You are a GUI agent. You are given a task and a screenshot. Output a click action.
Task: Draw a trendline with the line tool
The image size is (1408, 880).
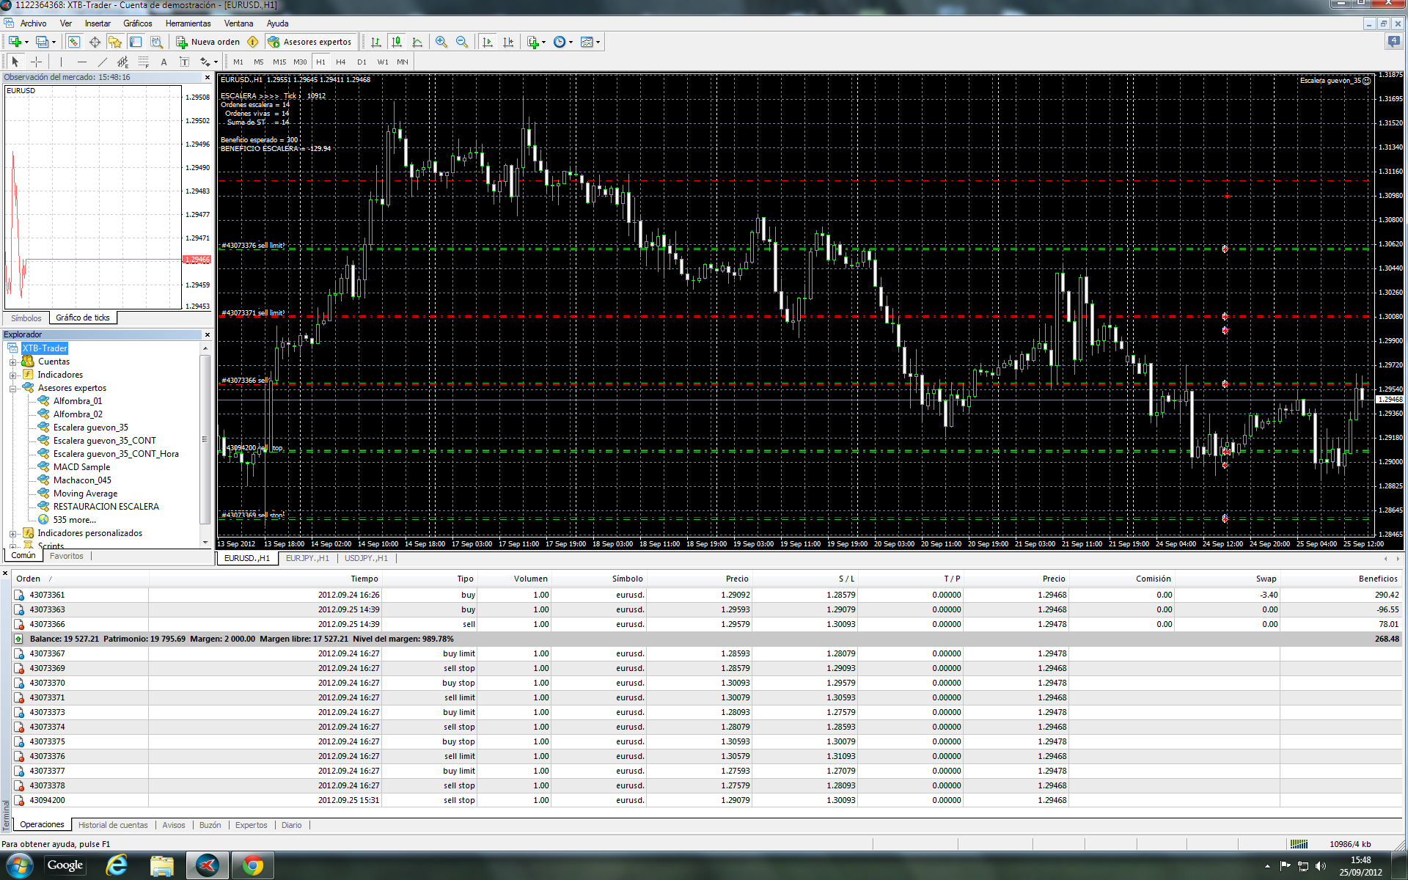coord(103,62)
